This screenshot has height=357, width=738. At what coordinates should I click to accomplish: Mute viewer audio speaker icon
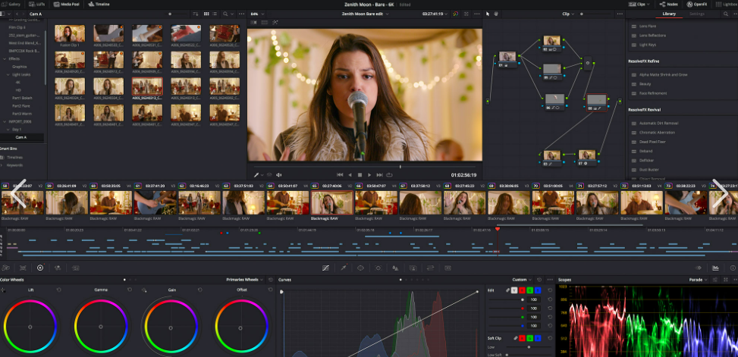pos(278,174)
